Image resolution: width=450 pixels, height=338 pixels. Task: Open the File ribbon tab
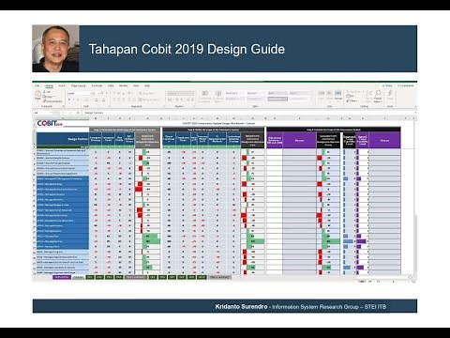pyautogui.click(x=37, y=85)
